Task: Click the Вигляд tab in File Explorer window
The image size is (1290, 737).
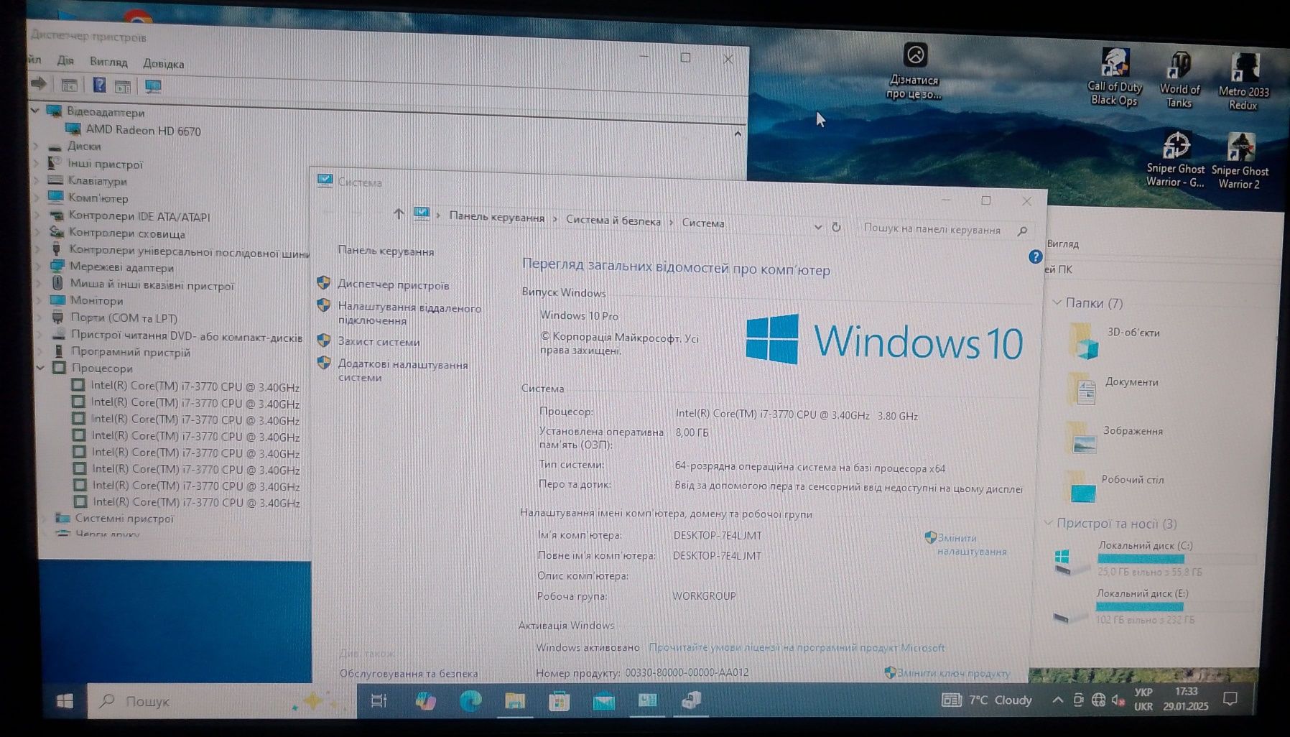Action: point(1062,244)
